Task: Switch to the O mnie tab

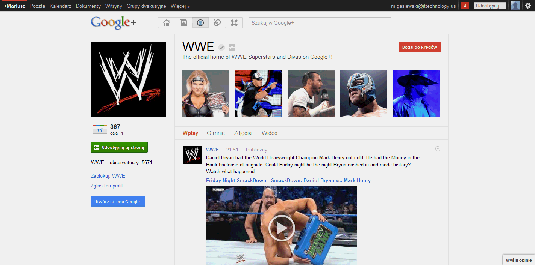Action: [x=216, y=133]
